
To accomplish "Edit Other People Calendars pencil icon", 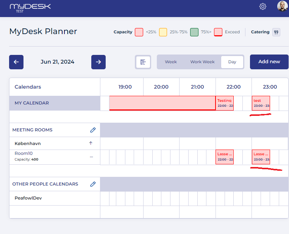I will point(93,184).
